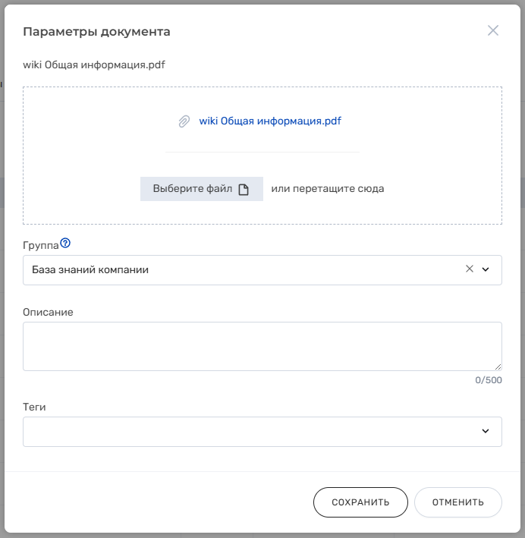
Task: Cancel using the ОТМЕНИТЬ button
Action: pyautogui.click(x=457, y=502)
